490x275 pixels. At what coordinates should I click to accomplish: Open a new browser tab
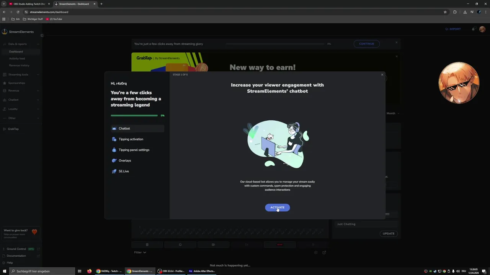[101, 4]
